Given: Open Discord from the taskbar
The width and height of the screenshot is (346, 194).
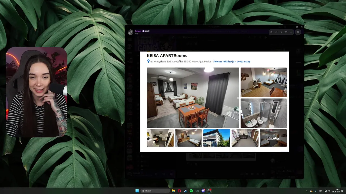Looking at the screenshot, I should tap(203, 191).
